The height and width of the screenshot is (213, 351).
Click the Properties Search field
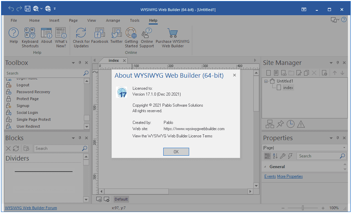pyautogui.click(x=321, y=156)
